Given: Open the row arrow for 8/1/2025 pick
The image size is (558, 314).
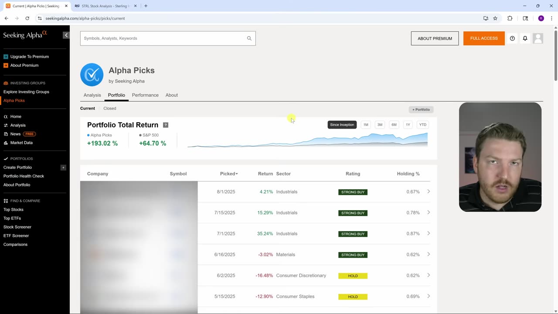Looking at the screenshot, I should point(429,191).
